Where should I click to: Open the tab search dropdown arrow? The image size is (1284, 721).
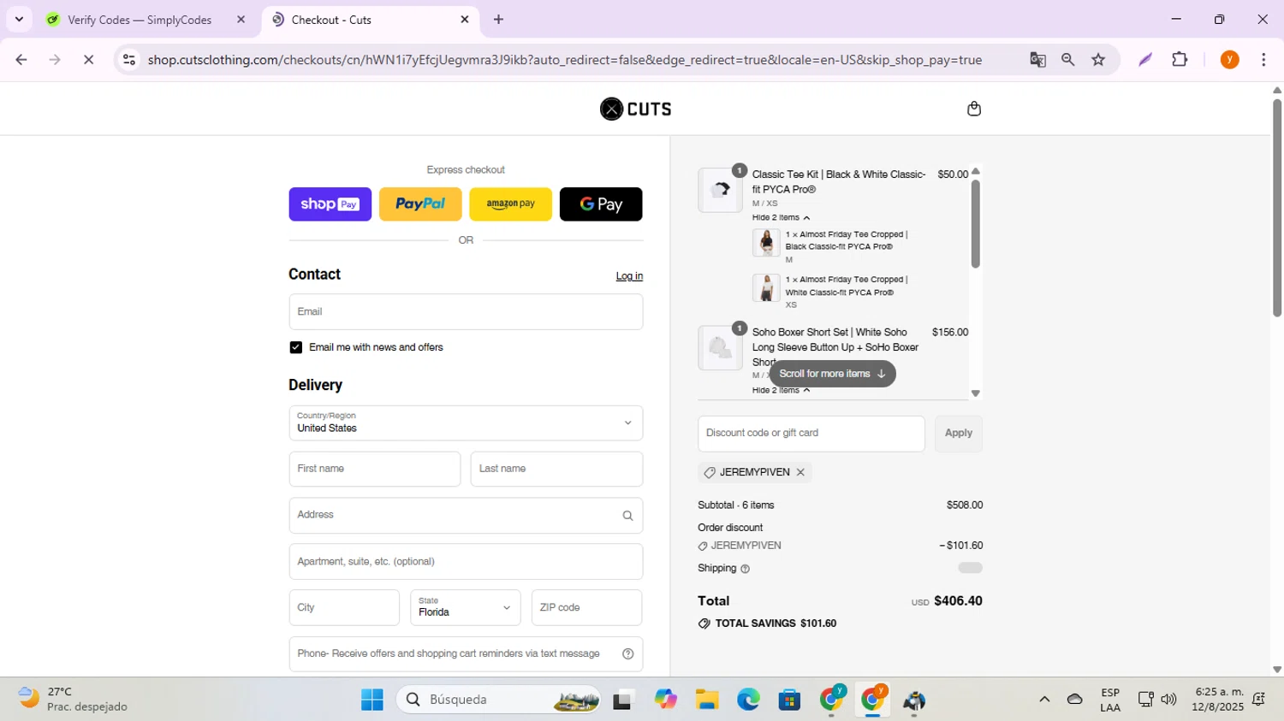click(19, 20)
